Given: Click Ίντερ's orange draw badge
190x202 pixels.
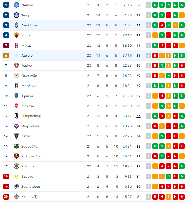Looking at the screenshot, I should [x=182, y=15].
